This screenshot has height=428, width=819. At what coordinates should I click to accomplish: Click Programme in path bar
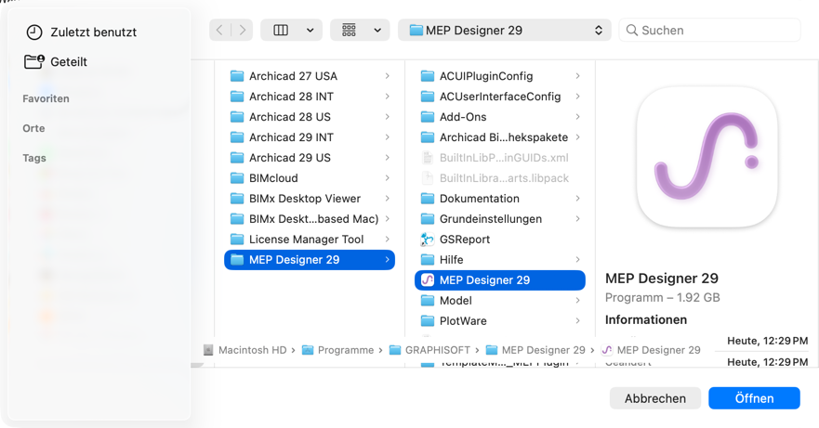click(346, 350)
